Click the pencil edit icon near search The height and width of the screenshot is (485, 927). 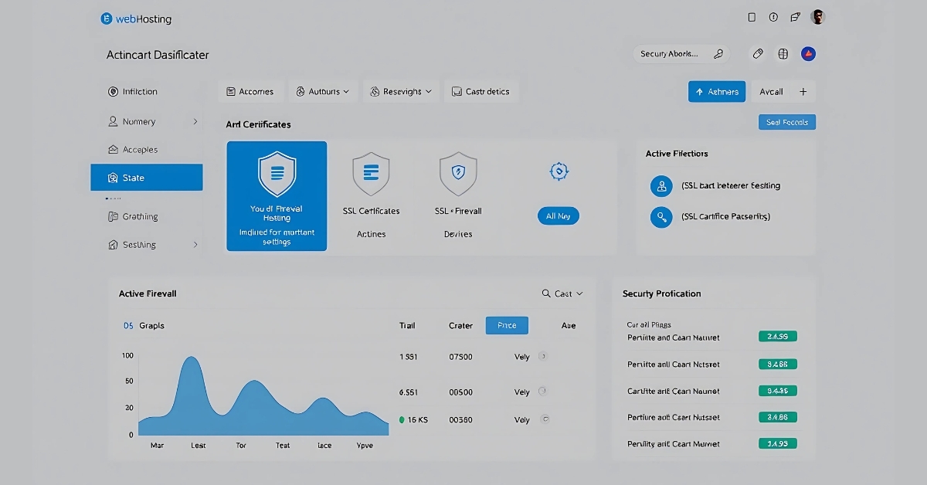click(x=758, y=54)
